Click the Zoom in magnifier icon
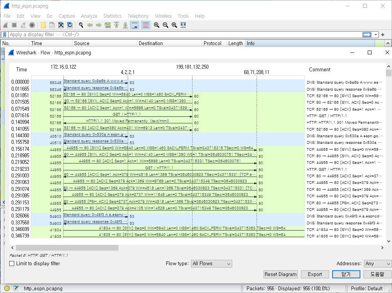 [x=157, y=25]
